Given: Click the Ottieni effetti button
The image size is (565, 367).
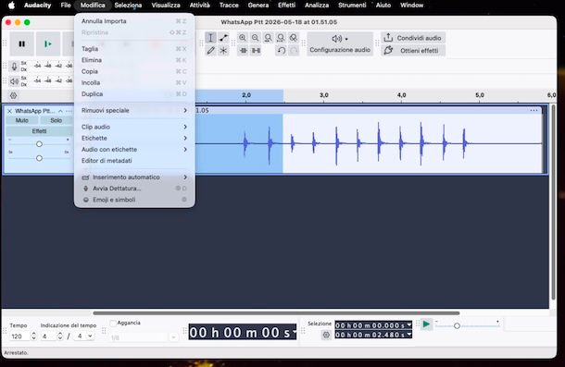Looking at the screenshot, I should point(413,50).
